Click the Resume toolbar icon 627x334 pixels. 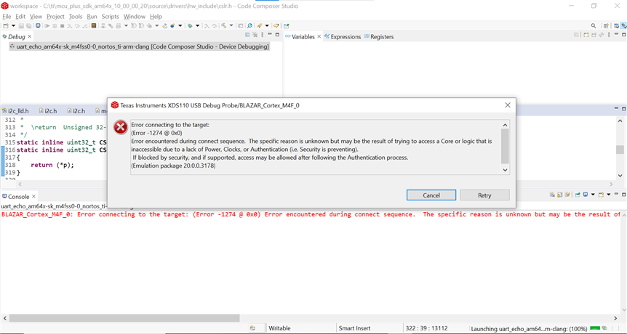click(47, 25)
